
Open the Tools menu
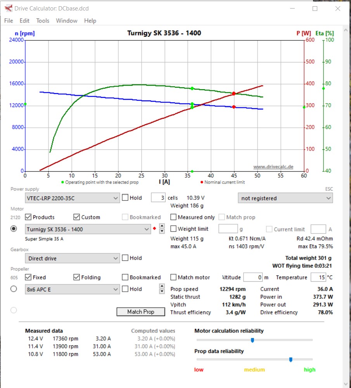tap(43, 21)
